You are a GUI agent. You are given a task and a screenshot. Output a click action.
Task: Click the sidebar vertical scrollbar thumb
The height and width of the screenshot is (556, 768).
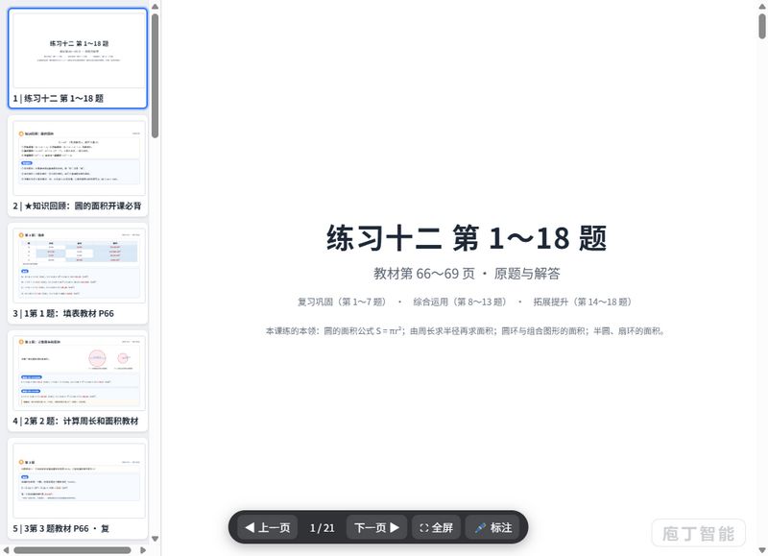point(155,76)
